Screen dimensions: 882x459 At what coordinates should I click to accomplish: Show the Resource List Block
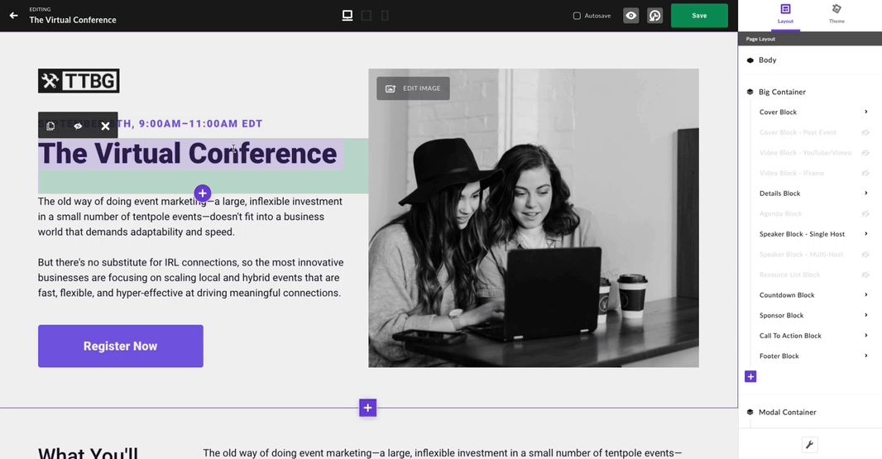(x=865, y=275)
